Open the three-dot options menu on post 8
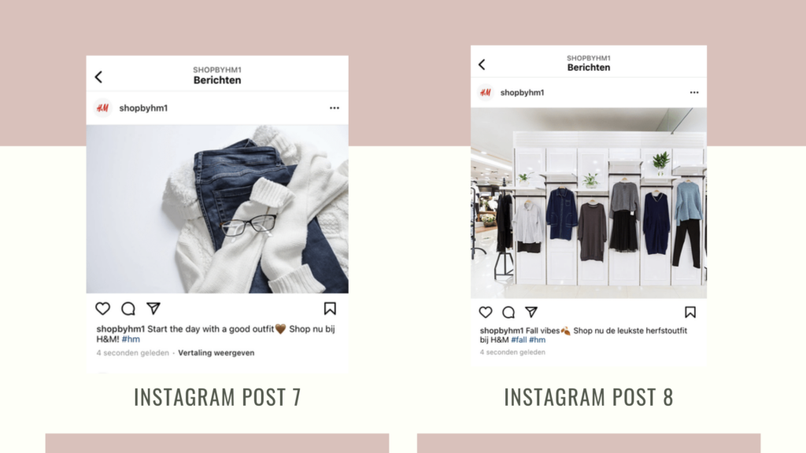The image size is (806, 453). click(x=694, y=93)
